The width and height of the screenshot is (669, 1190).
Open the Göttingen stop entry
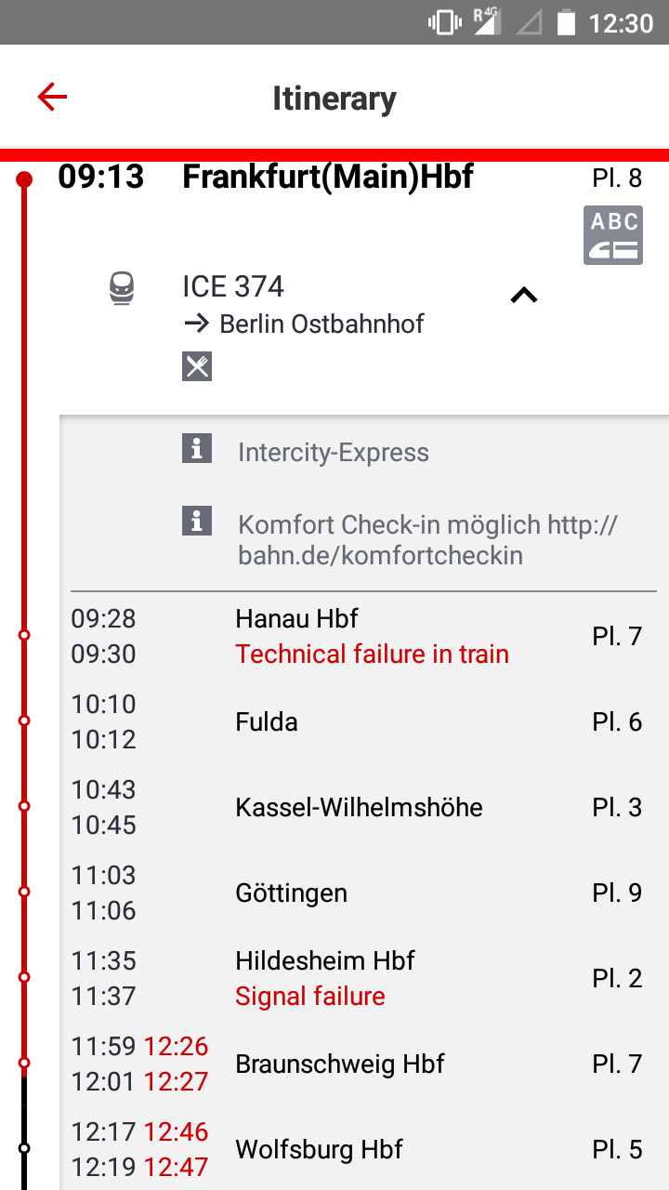tap(291, 893)
